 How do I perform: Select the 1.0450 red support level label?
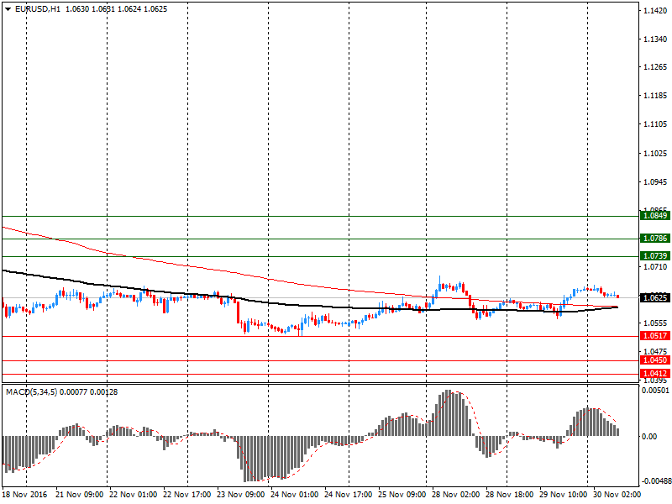pos(655,360)
